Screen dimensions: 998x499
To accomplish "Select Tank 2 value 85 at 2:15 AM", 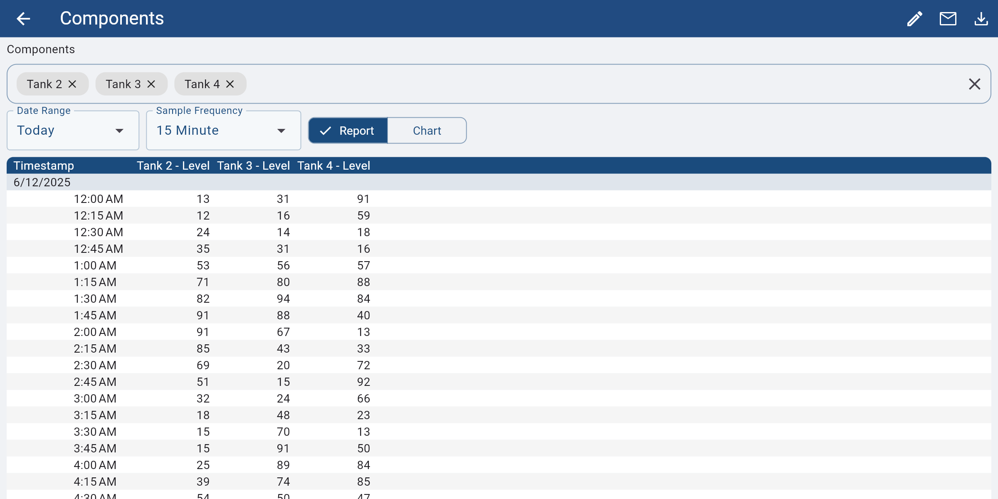I will point(203,348).
